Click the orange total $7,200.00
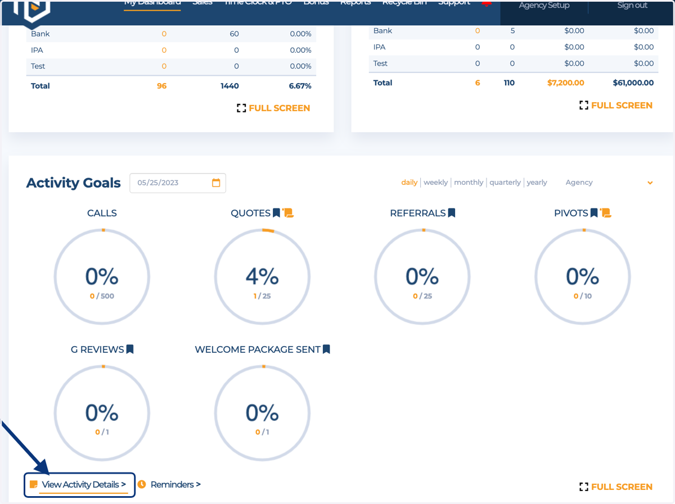 565,83
